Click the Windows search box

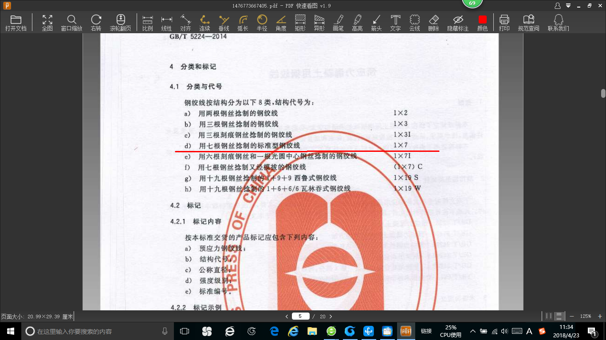(97, 331)
